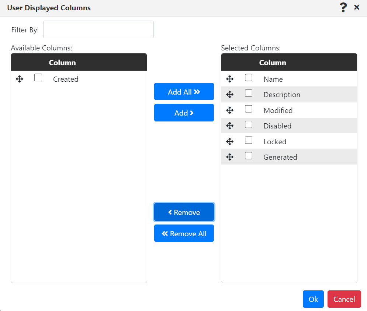The height and width of the screenshot is (311, 367).
Task: Click the move icon next to Name
Action: [230, 79]
